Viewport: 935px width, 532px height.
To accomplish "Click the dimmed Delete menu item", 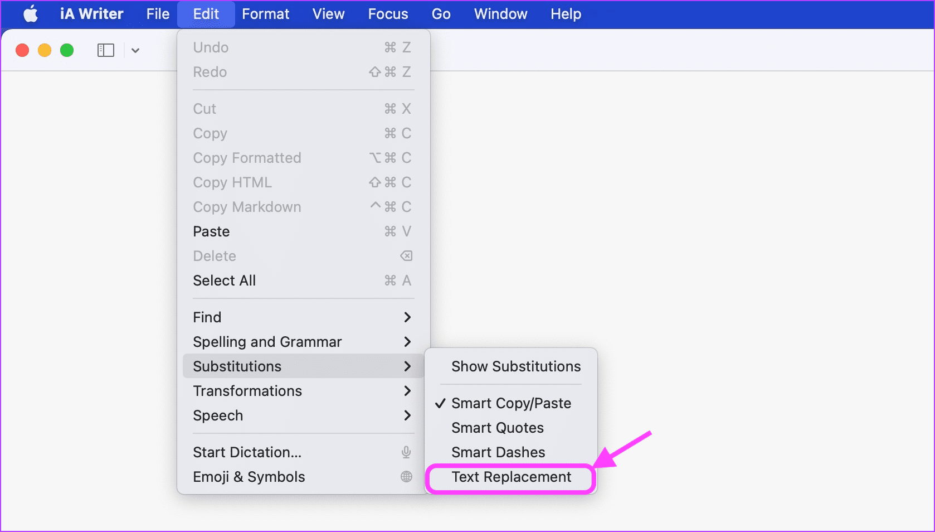I will (x=303, y=256).
